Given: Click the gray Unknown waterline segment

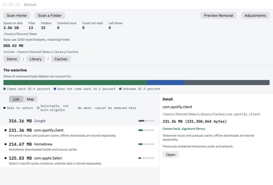Looking at the screenshot, I should 227,83.
